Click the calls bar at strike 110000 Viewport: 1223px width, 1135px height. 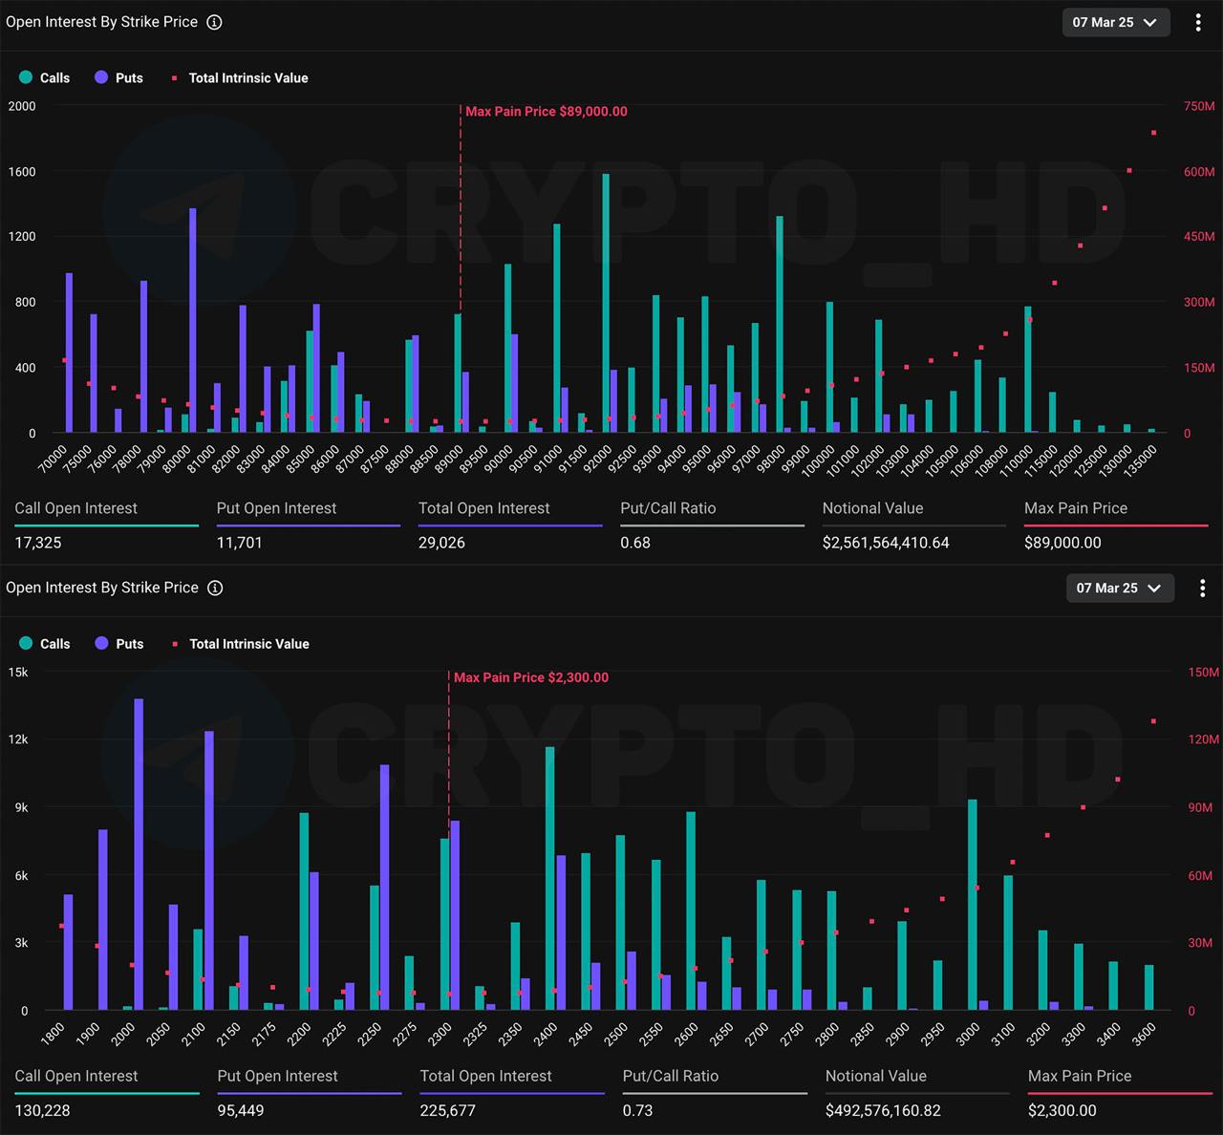1028,370
